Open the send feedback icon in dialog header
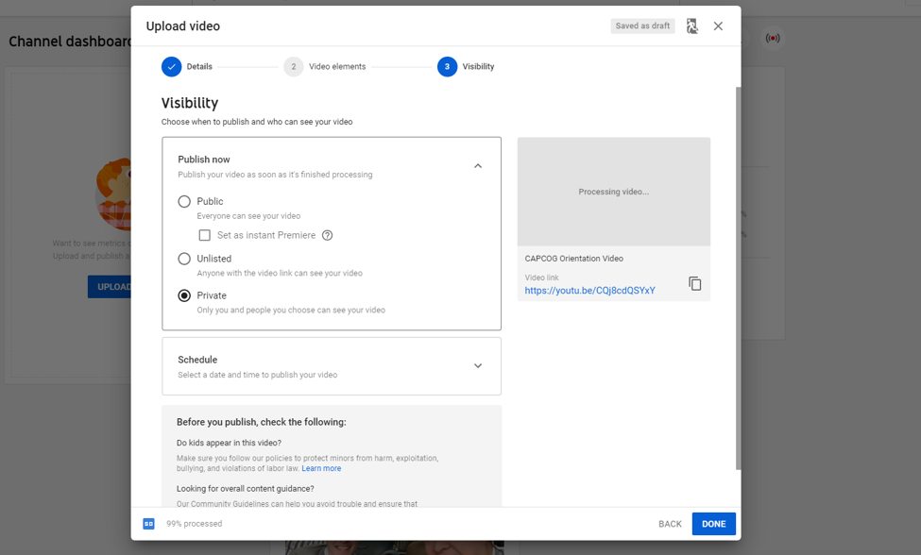Image resolution: width=921 pixels, height=555 pixels. (691, 25)
